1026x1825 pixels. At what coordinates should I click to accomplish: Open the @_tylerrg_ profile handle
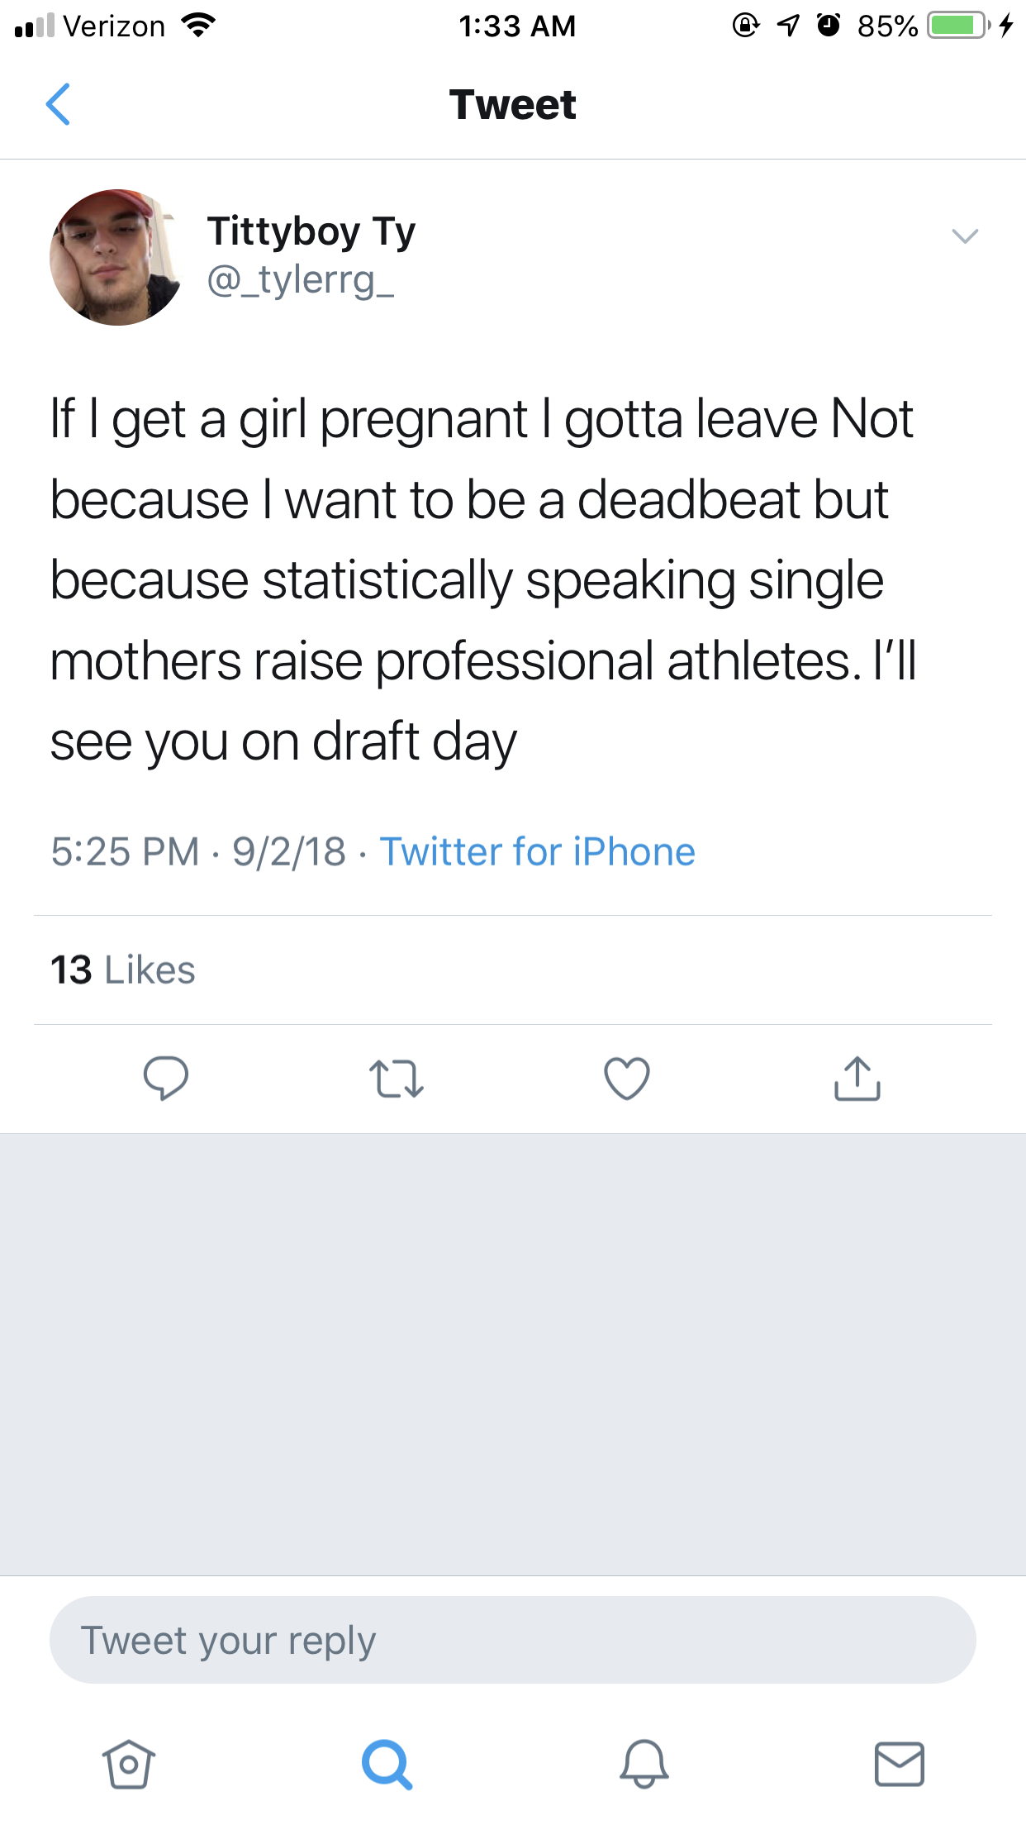pyautogui.click(x=301, y=280)
